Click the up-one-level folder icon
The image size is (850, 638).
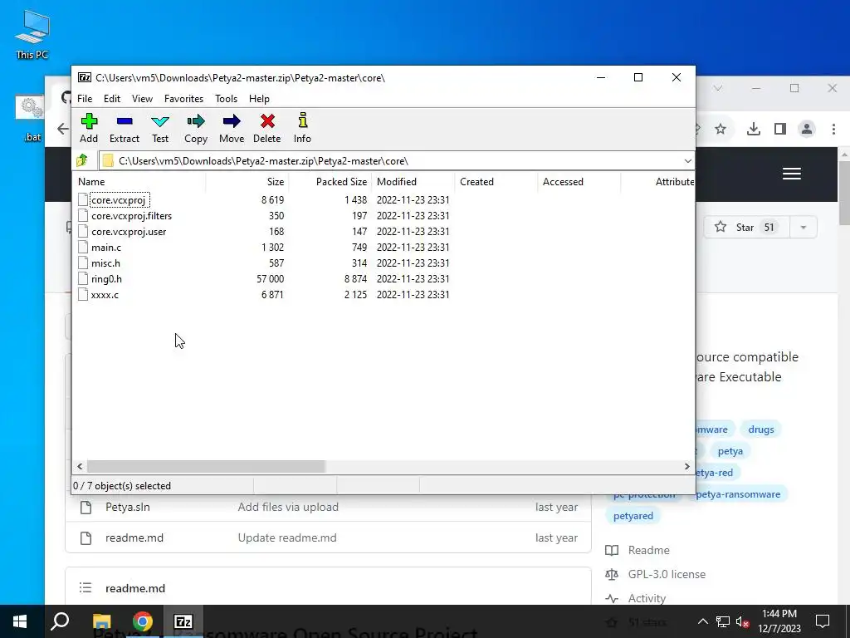point(82,160)
